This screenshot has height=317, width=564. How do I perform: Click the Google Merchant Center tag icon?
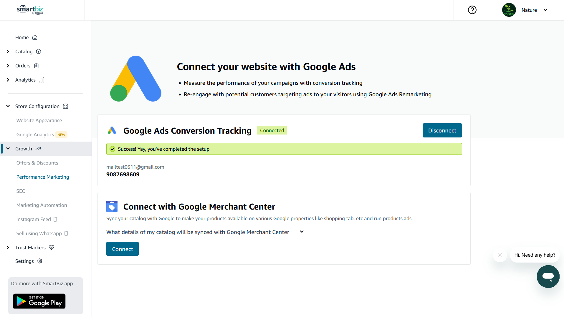click(x=112, y=206)
